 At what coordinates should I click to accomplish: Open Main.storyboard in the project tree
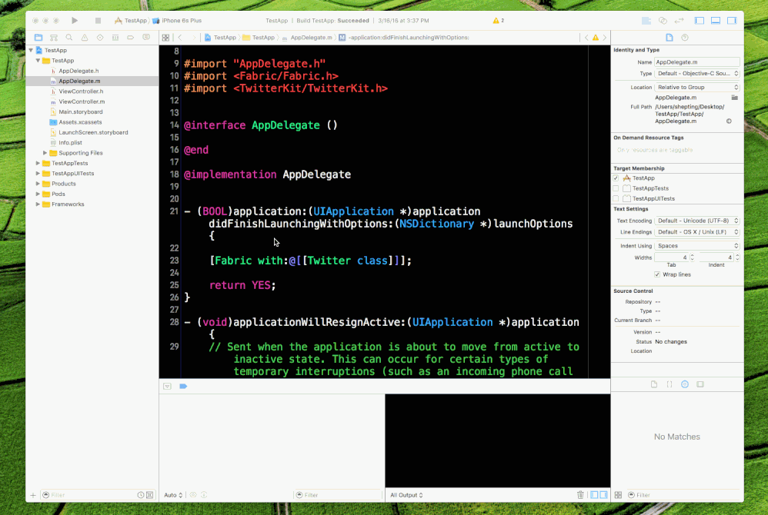80,111
